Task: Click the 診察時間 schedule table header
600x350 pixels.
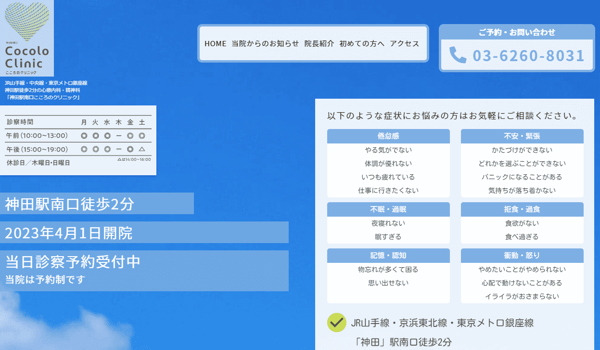Action: 20,122
